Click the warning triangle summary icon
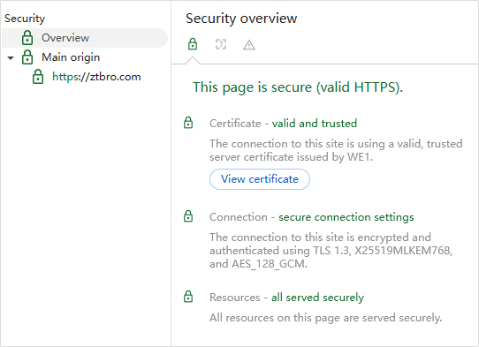479x347 pixels. click(249, 45)
